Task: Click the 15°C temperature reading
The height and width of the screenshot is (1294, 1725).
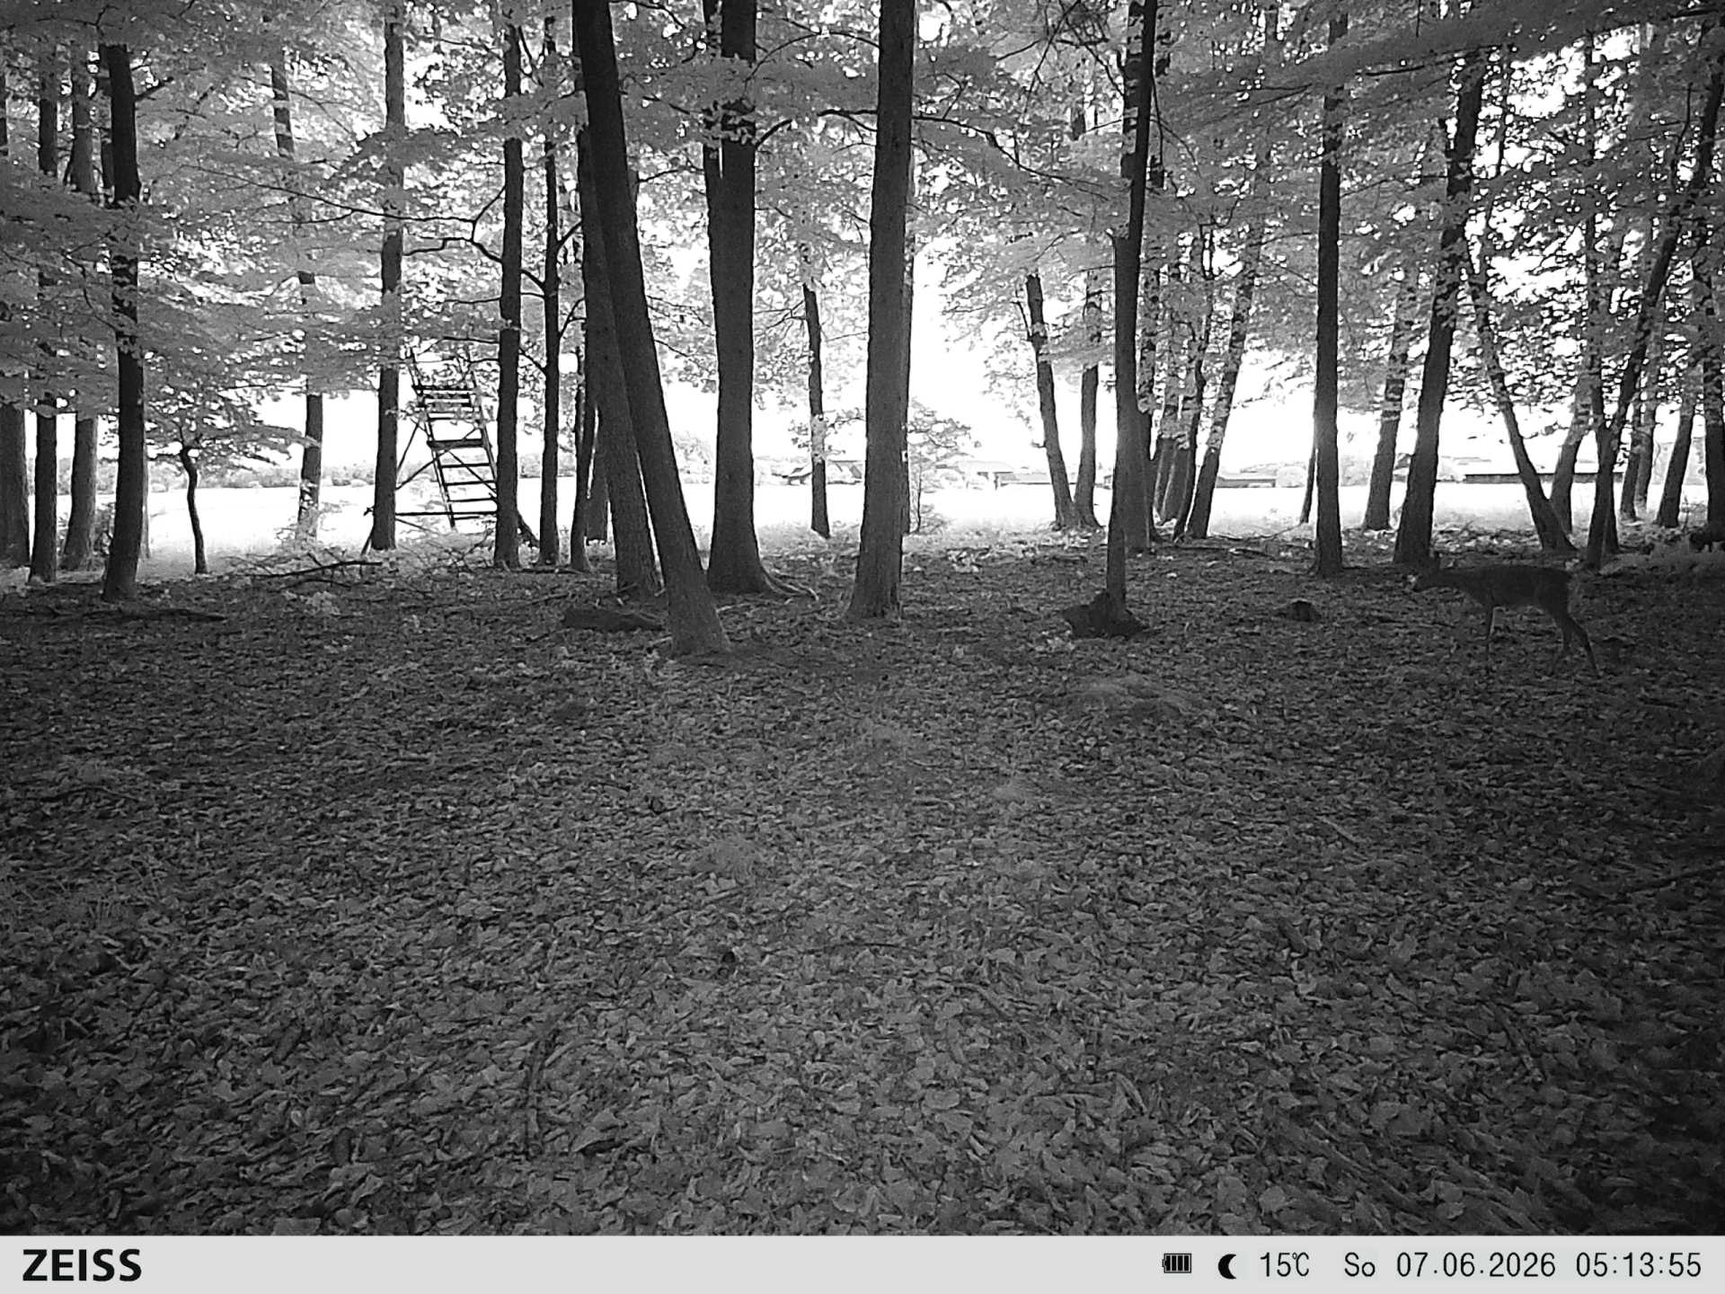Action: click(x=1284, y=1265)
